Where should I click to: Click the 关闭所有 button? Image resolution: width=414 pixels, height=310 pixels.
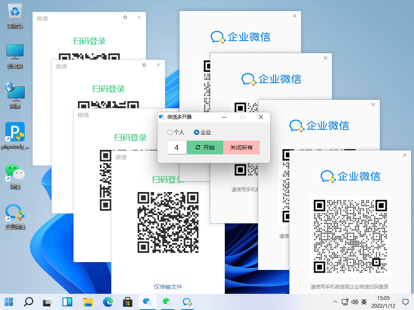[x=241, y=148]
